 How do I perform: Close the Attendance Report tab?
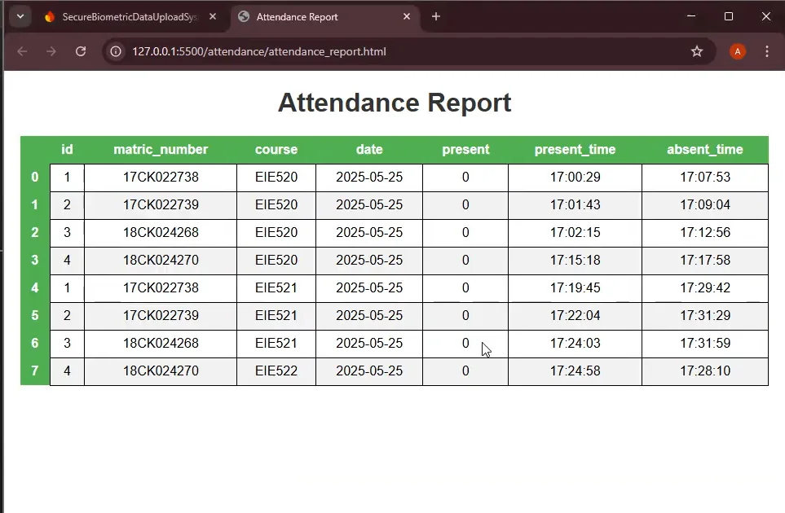point(408,16)
